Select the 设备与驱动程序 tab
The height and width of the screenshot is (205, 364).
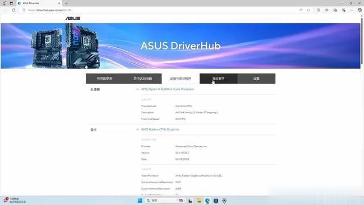[x=181, y=79]
